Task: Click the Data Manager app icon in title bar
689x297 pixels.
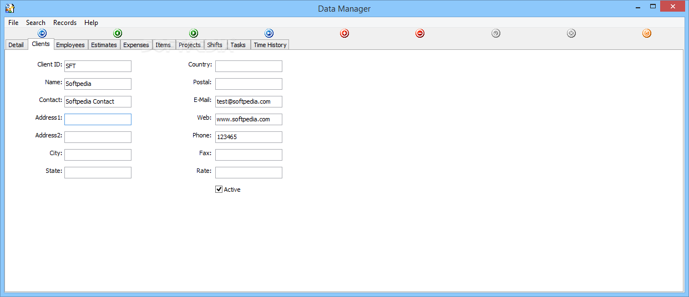Action: pos(9,8)
